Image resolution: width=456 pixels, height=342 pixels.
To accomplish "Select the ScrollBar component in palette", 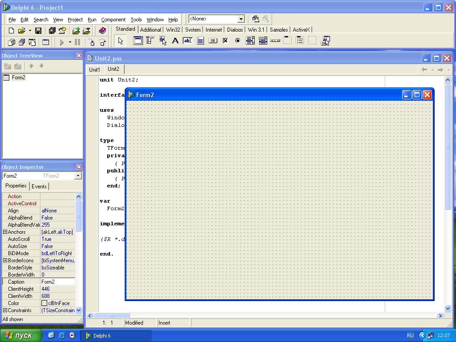I will click(x=275, y=41).
